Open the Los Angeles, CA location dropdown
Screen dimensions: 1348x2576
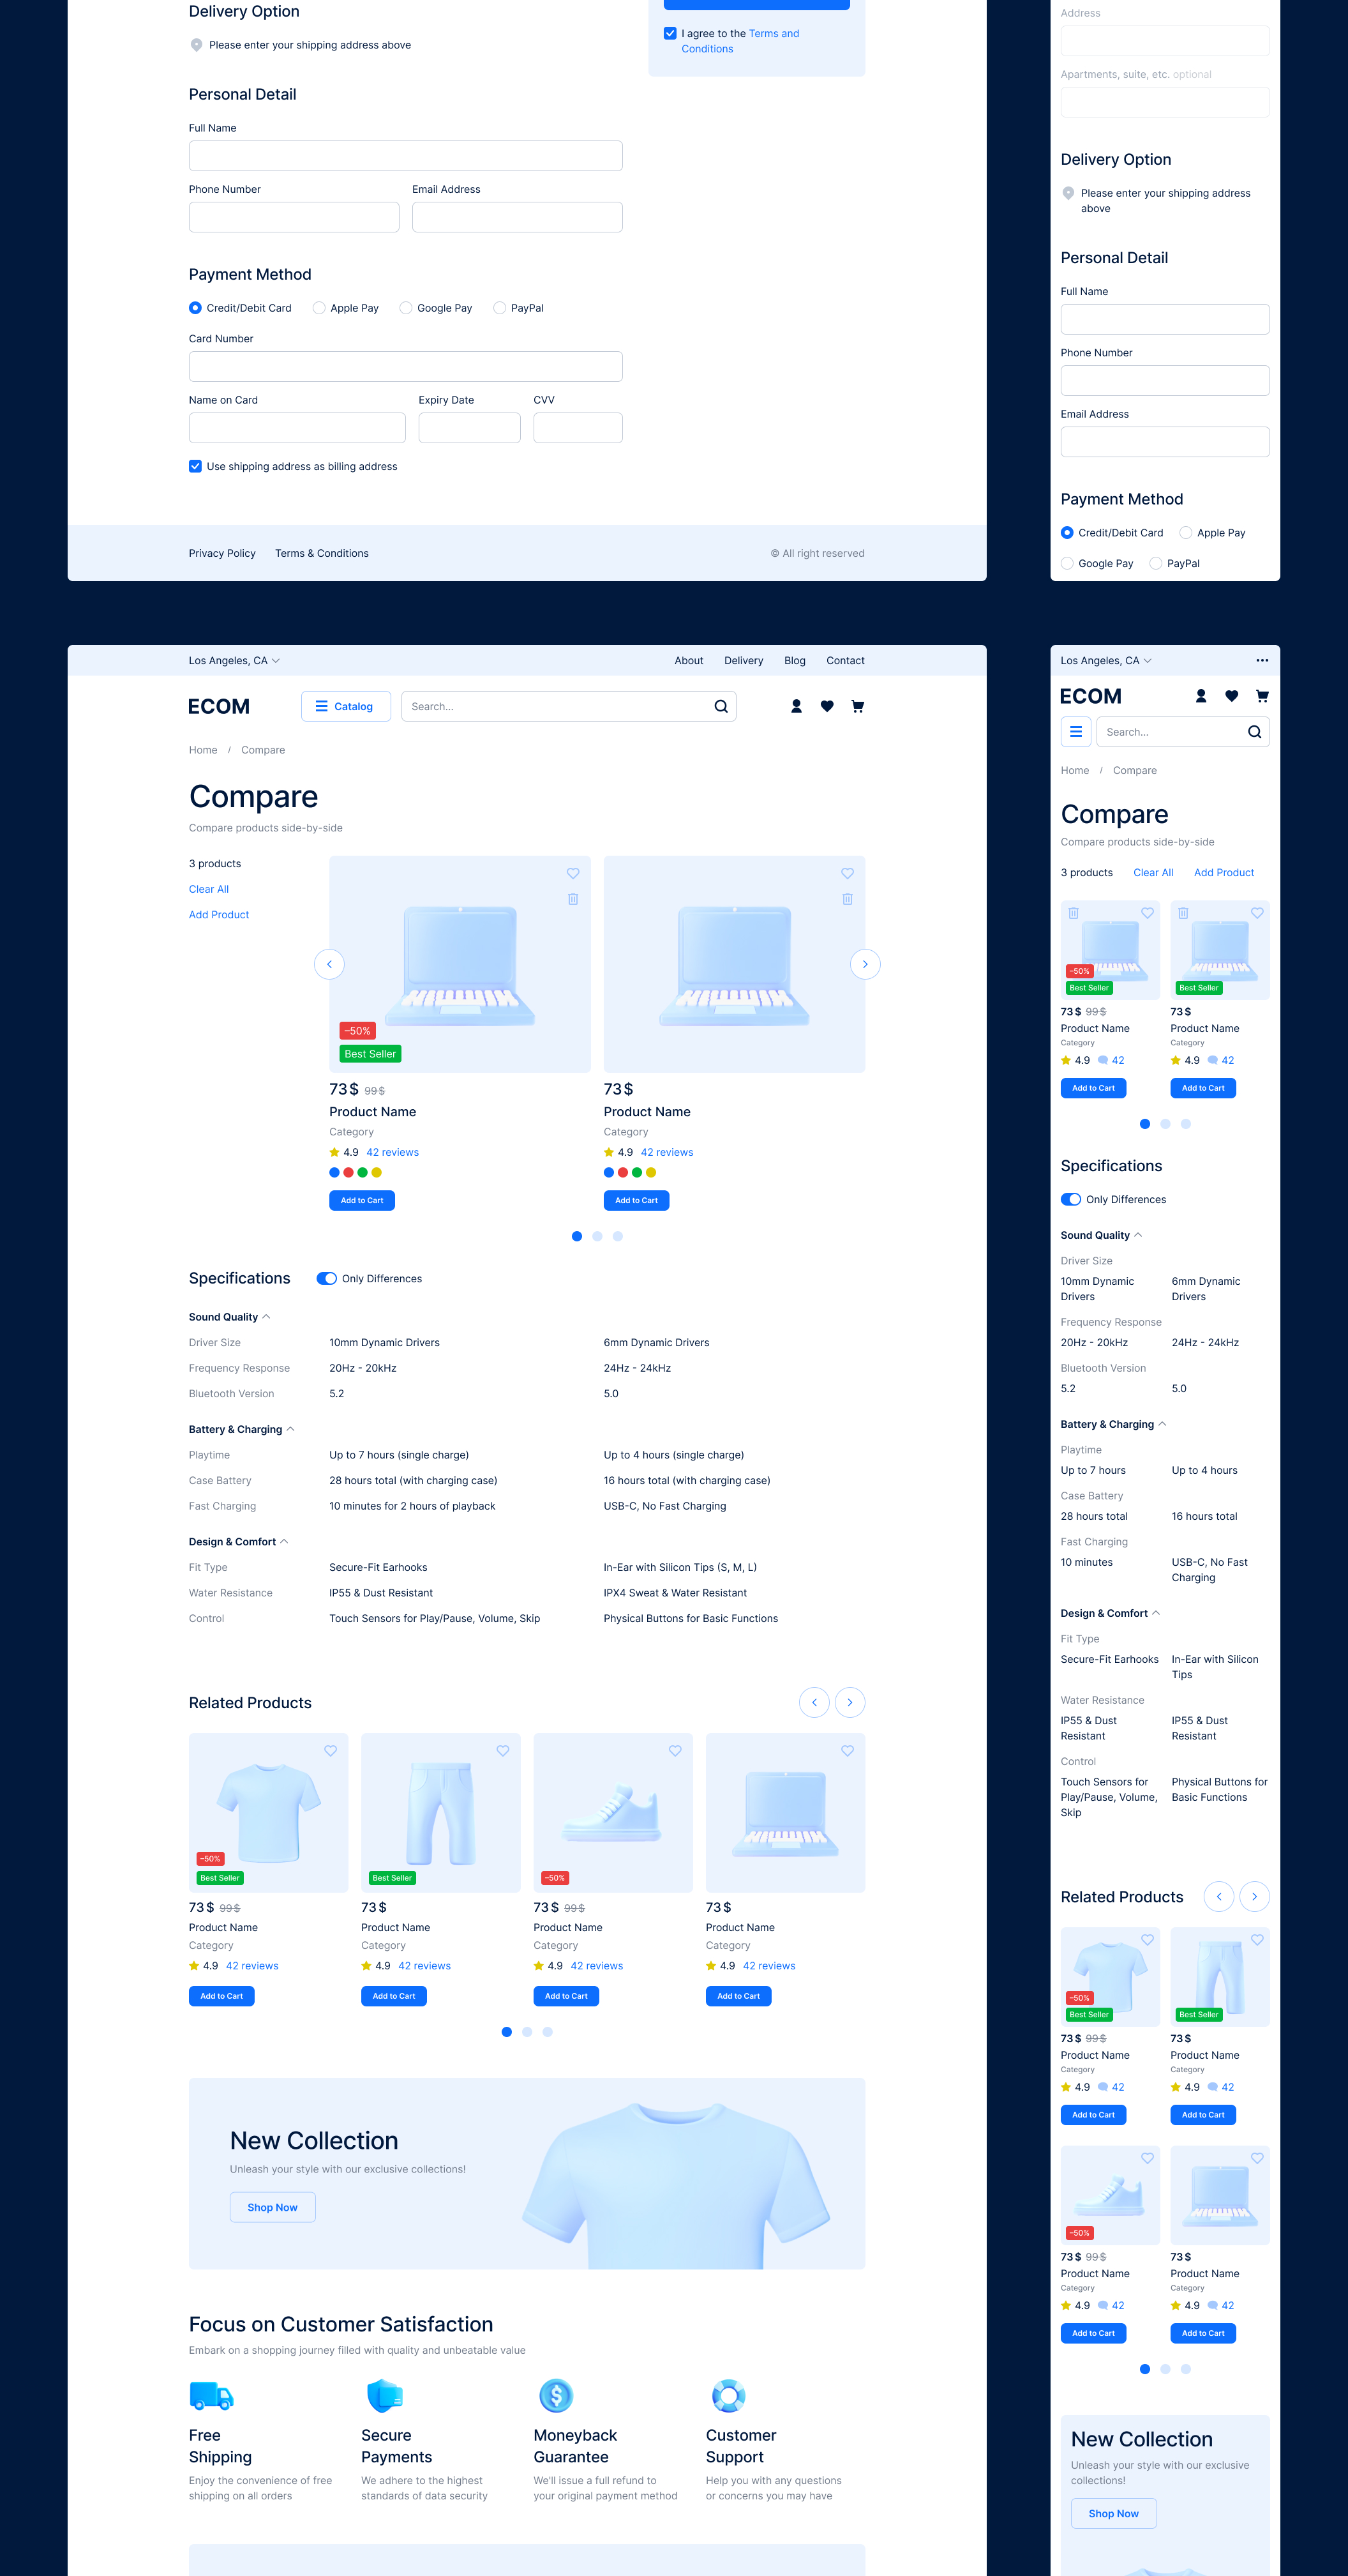(234, 660)
